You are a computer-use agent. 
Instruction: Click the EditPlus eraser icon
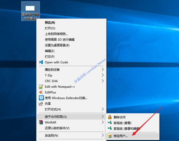(x=41, y=92)
